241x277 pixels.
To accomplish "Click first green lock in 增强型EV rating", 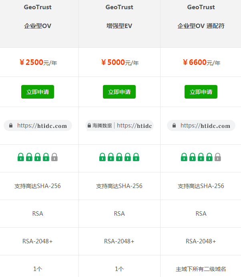I will pos(102,157).
